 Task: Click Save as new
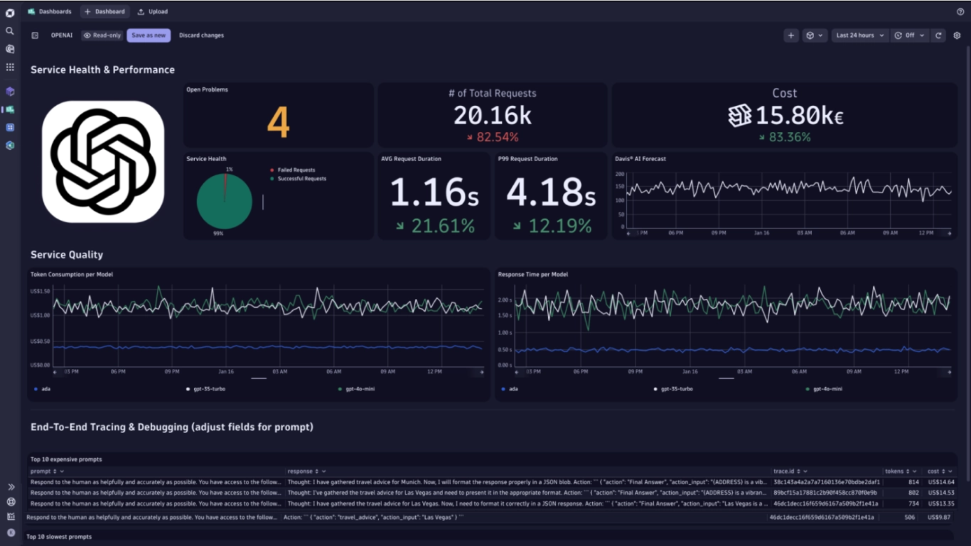click(148, 35)
